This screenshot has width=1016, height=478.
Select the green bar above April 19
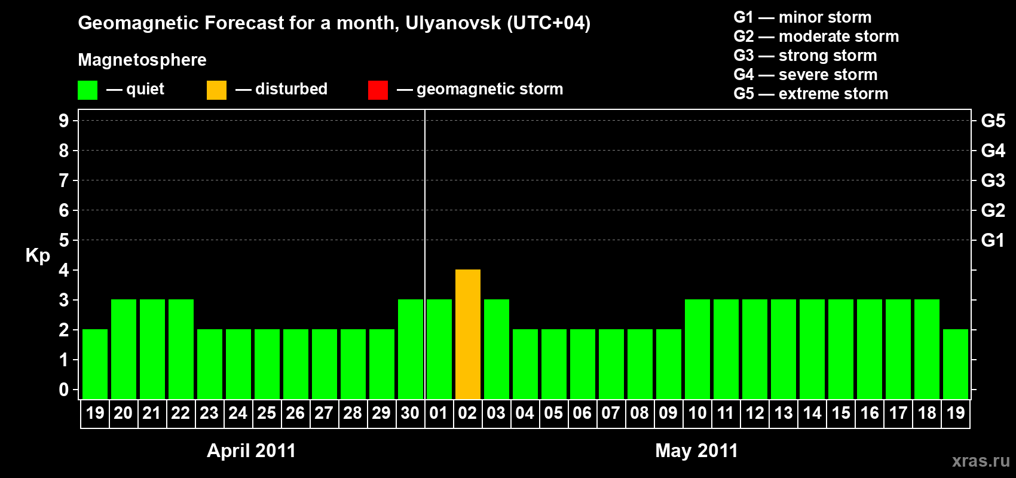(x=95, y=364)
